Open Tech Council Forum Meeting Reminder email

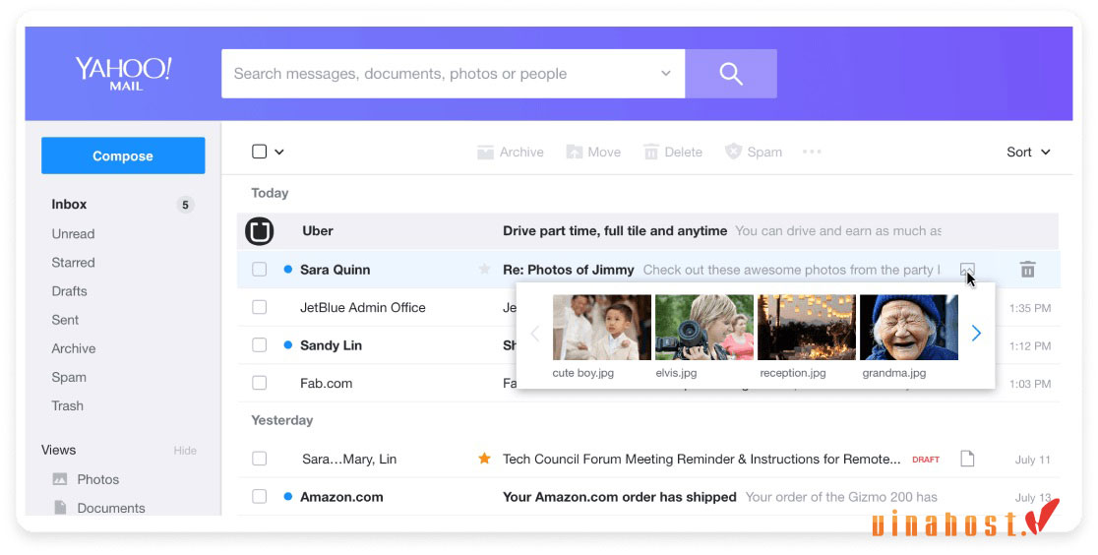tap(701, 459)
